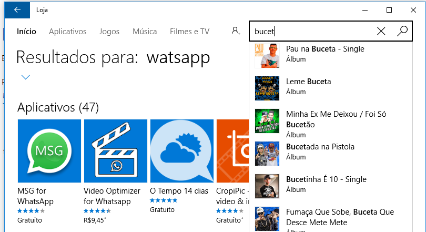Open O Tempo 14 dias app tile
The width and height of the screenshot is (426, 232).
click(x=181, y=151)
